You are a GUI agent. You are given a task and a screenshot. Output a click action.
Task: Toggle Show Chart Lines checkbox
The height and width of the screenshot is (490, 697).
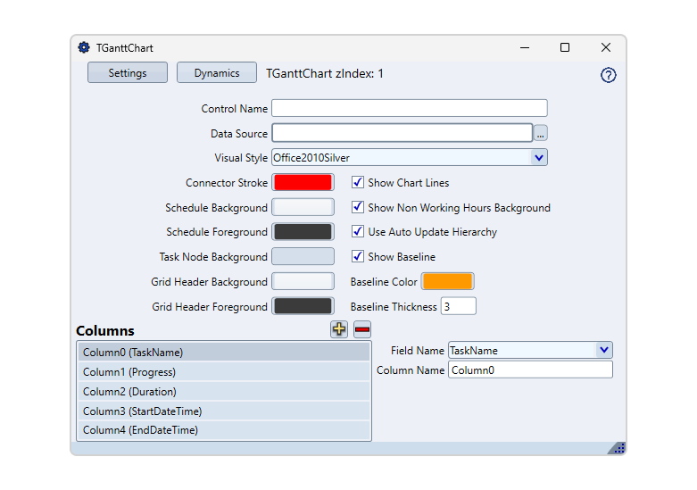click(358, 182)
